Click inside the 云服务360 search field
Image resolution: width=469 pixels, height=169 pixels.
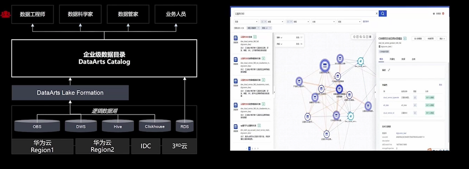coord(304,14)
